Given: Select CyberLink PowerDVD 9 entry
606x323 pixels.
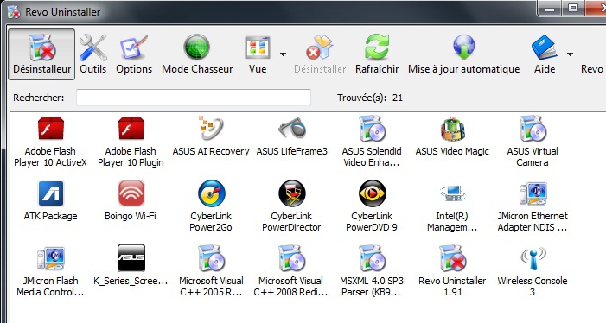Looking at the screenshot, I should point(372,206).
